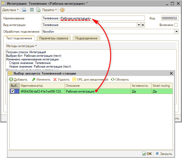Clear the Вид интеграции field with X
The height and width of the screenshot is (158, 182).
tap(143, 25)
